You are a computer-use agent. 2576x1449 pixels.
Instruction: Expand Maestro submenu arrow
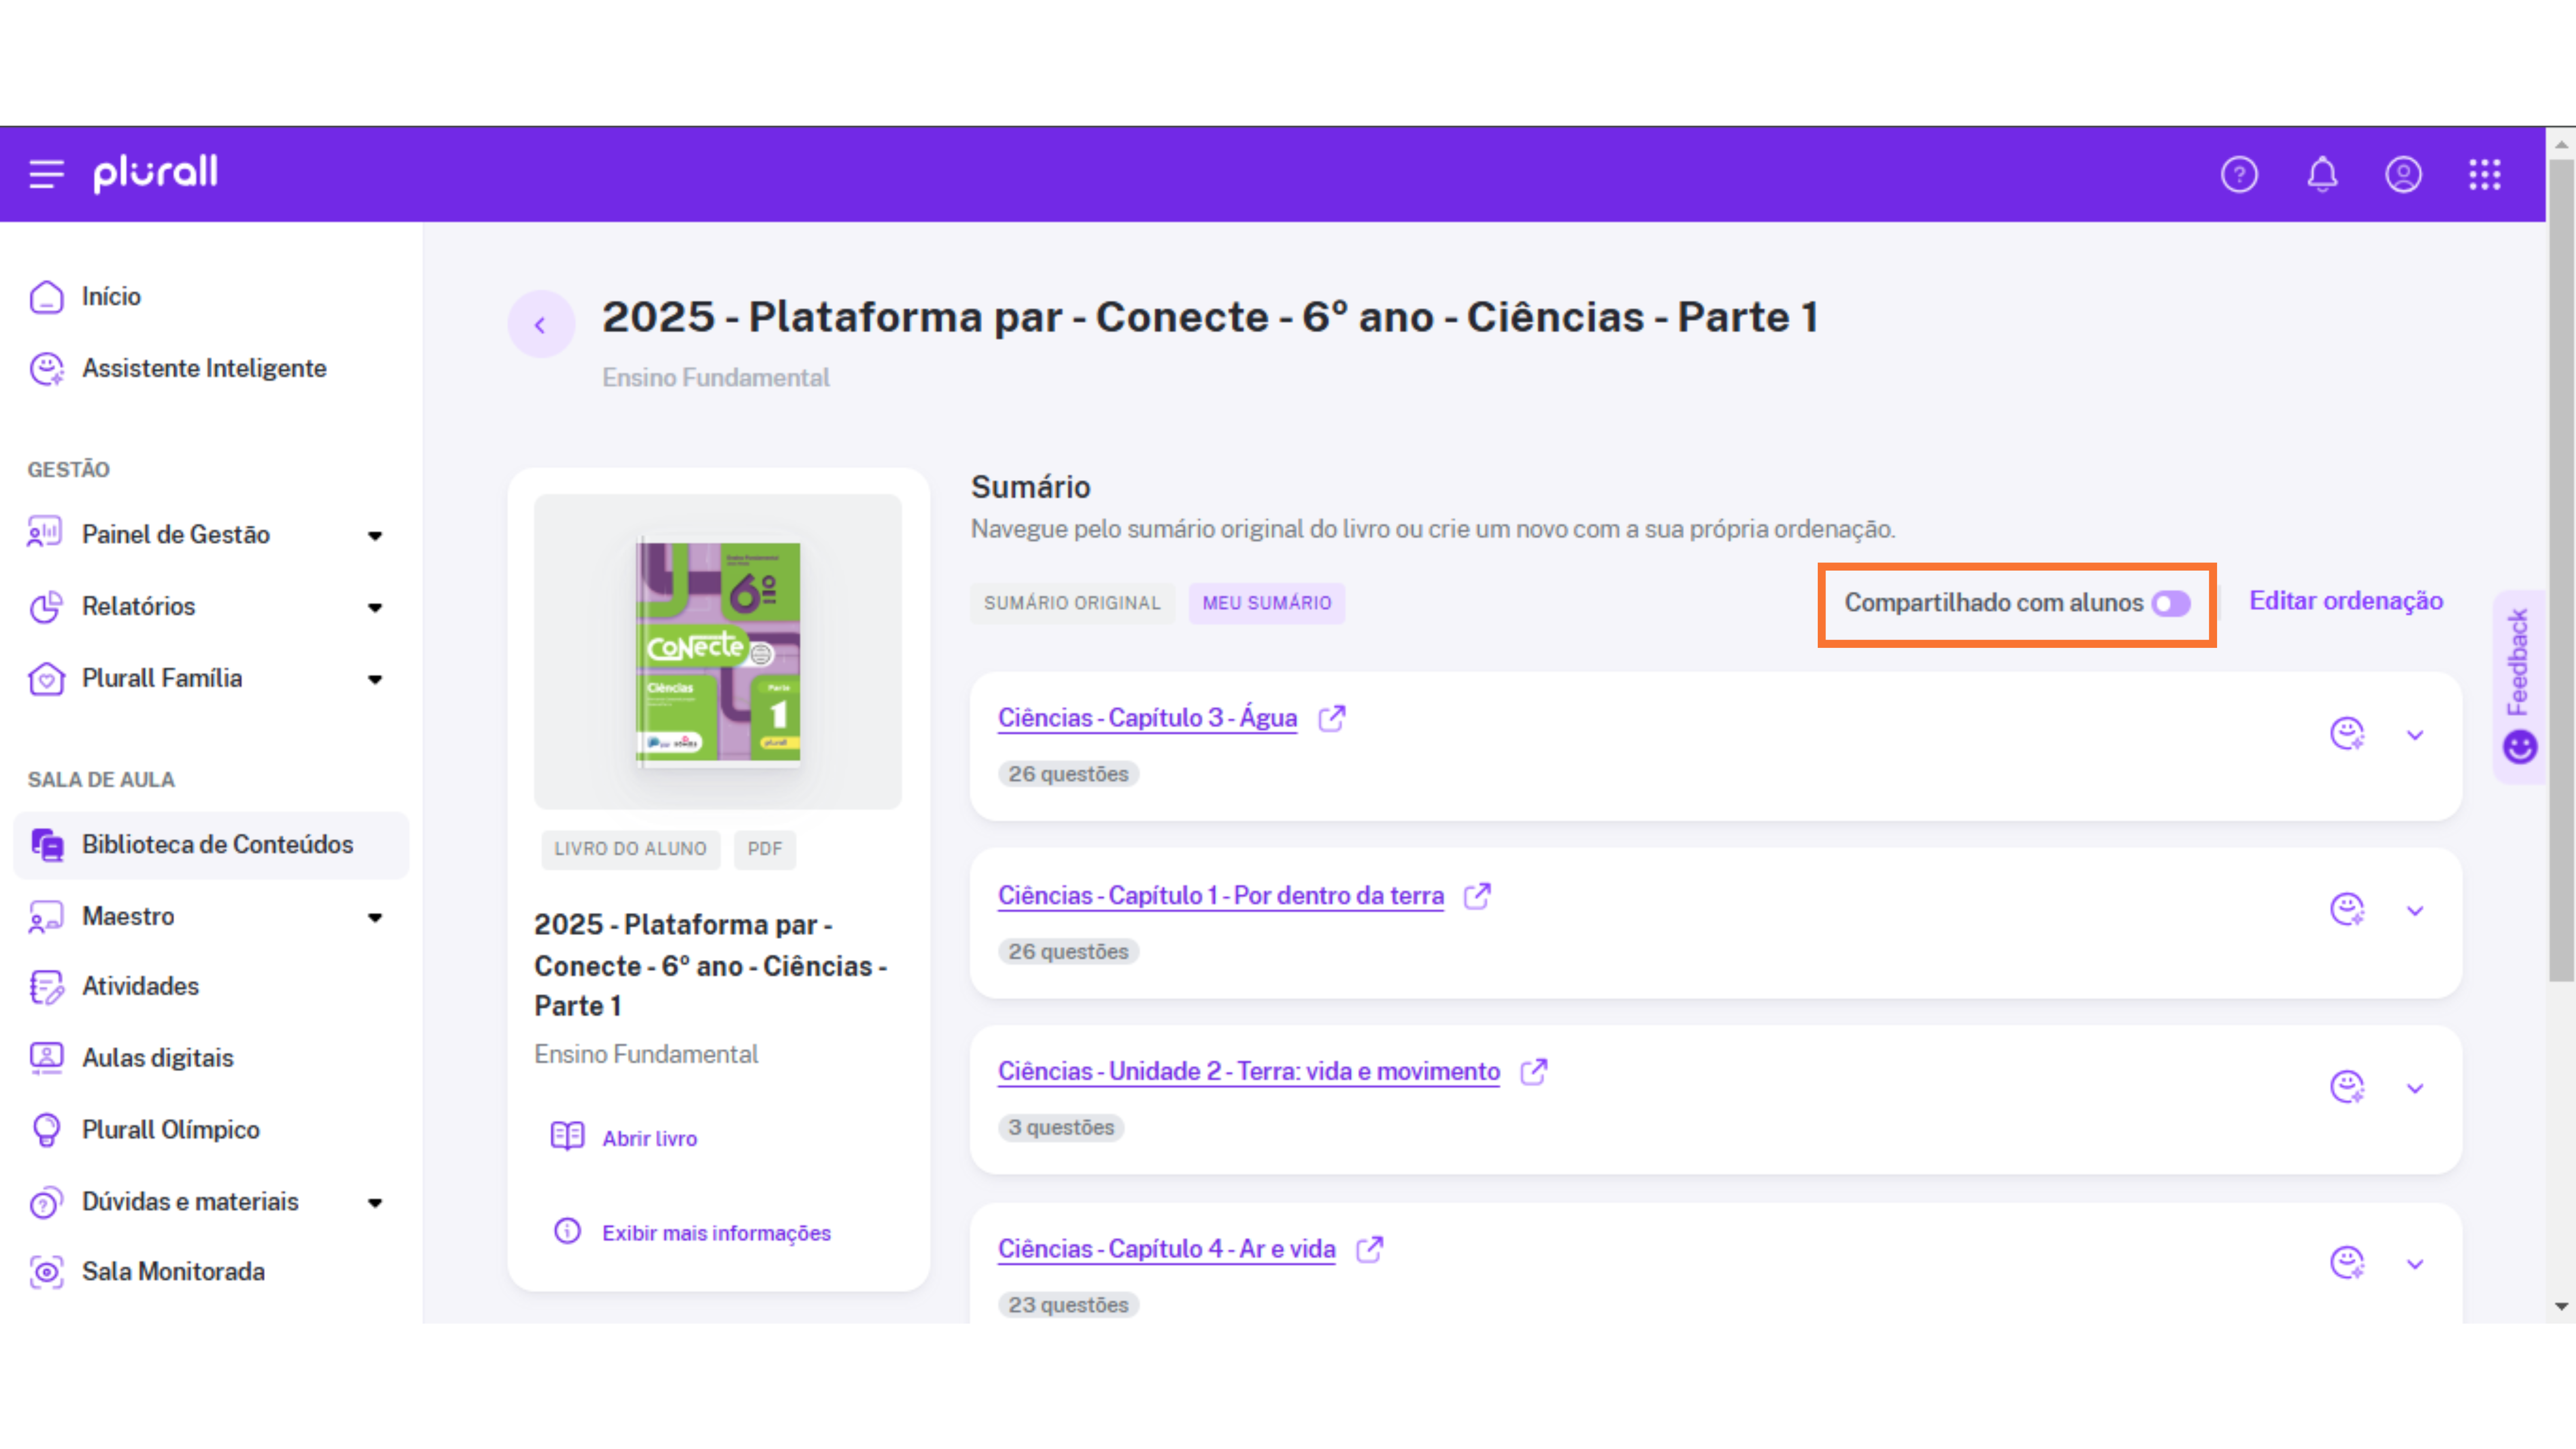375,917
